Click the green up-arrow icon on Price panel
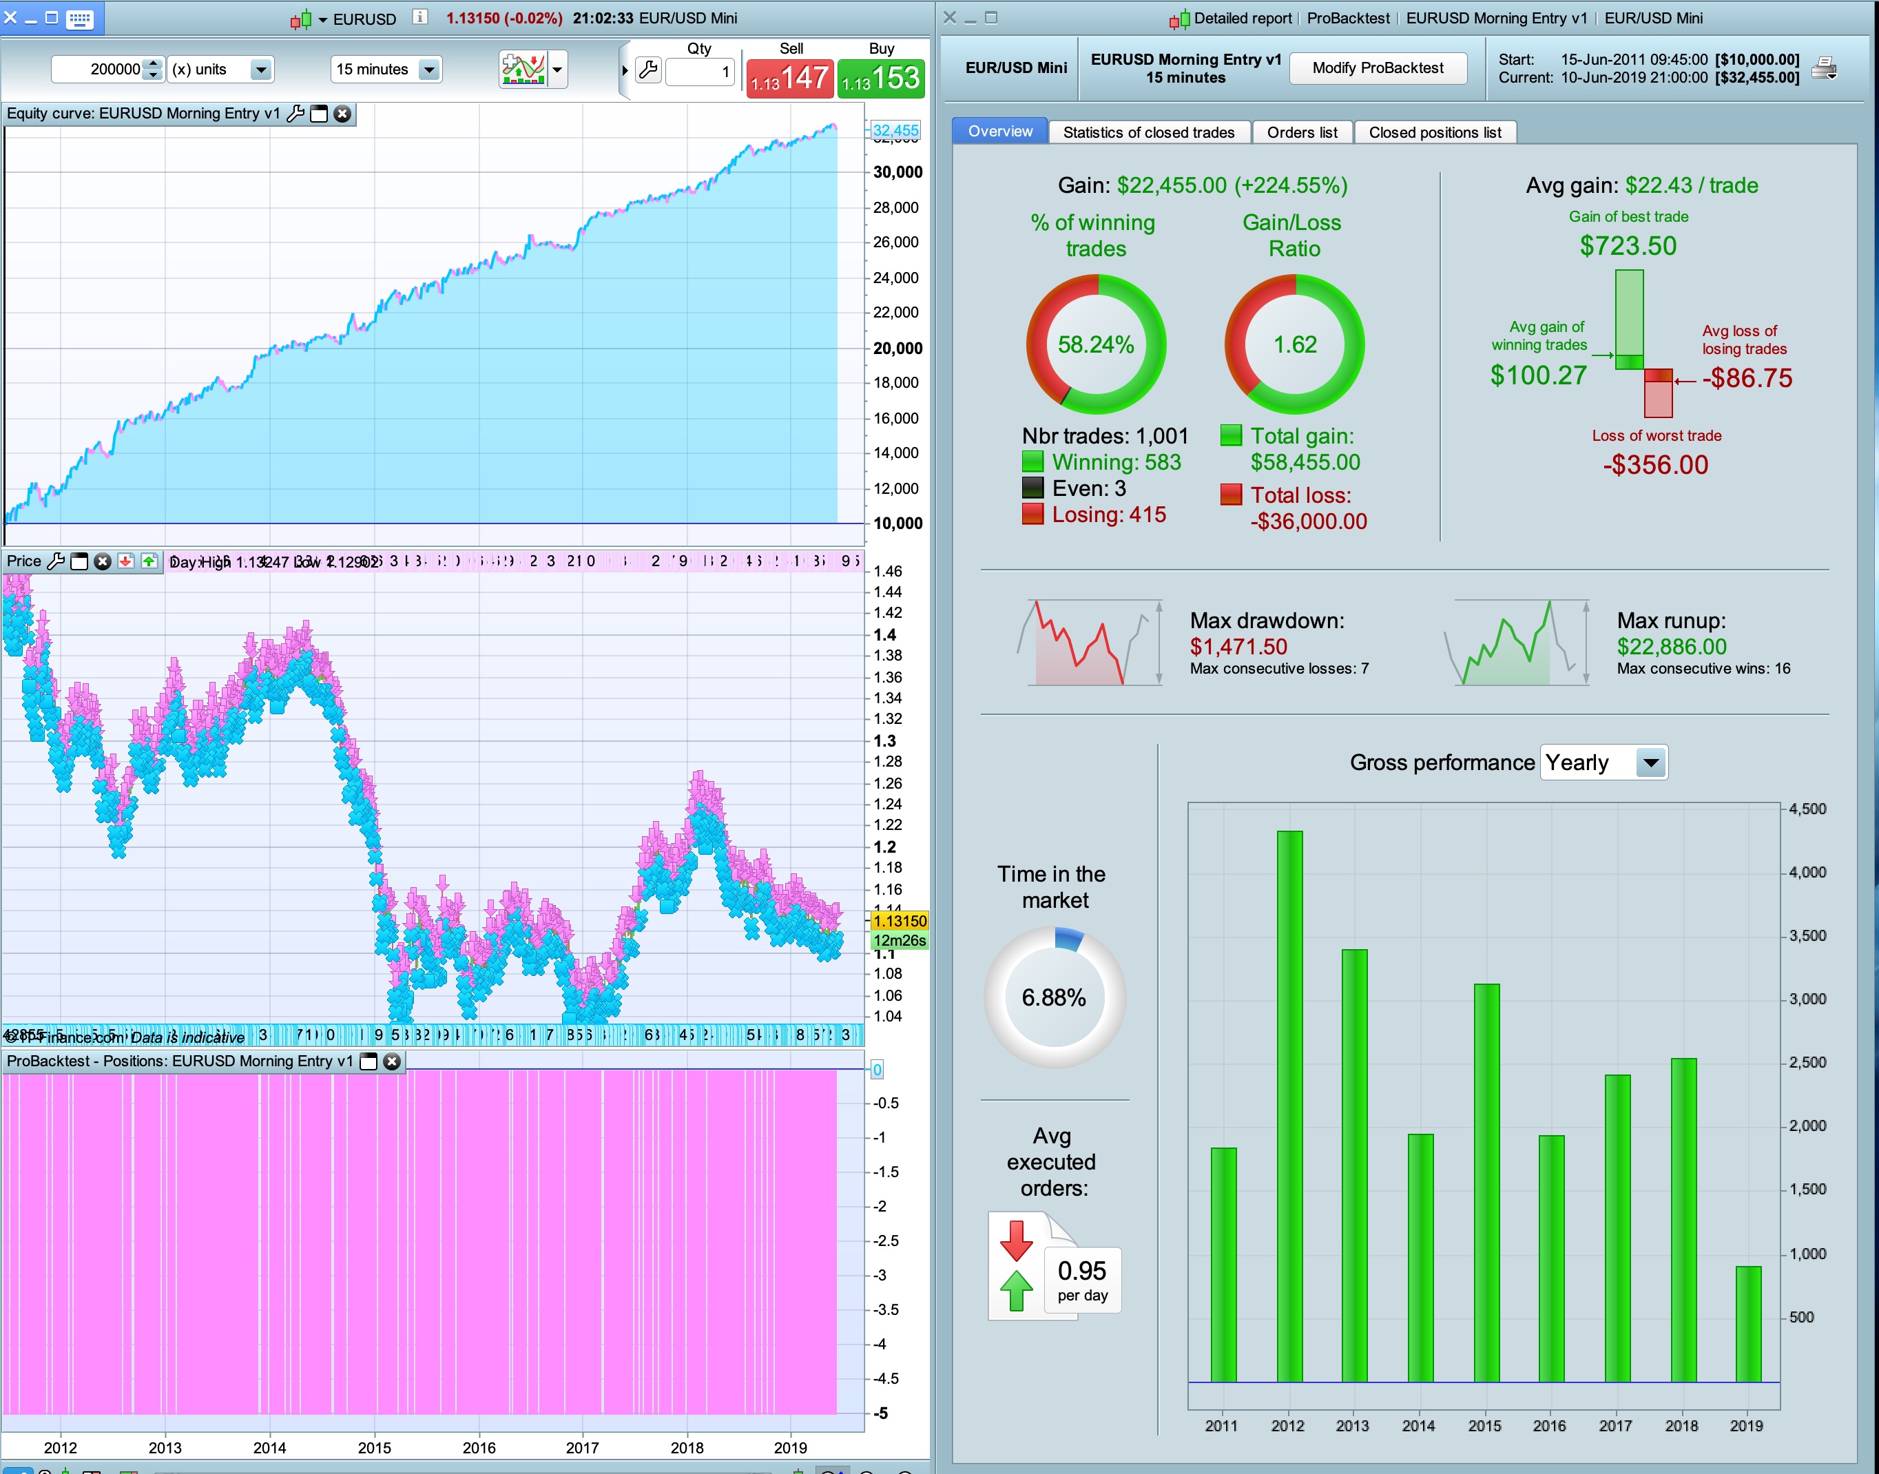This screenshot has height=1474, width=1879. (149, 562)
